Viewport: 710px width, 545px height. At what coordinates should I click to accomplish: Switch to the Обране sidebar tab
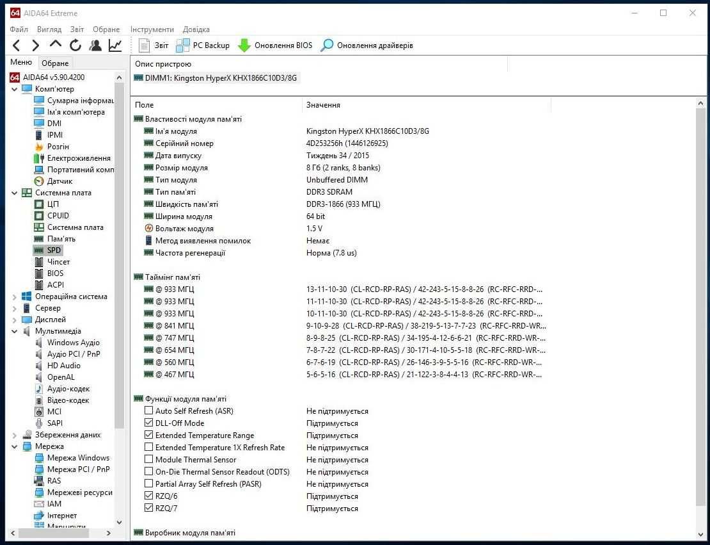click(x=55, y=63)
